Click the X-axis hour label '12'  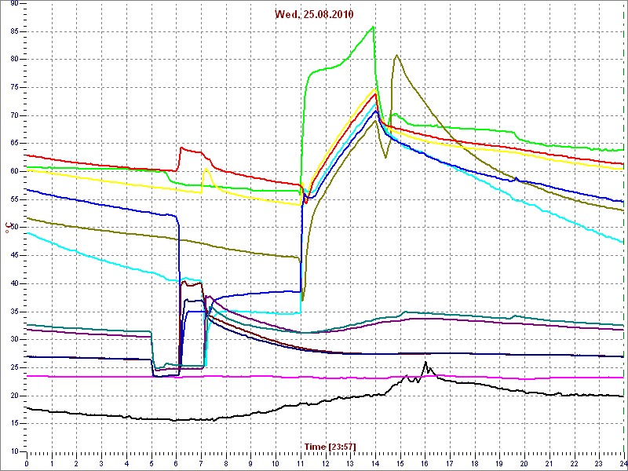pyautogui.click(x=326, y=462)
